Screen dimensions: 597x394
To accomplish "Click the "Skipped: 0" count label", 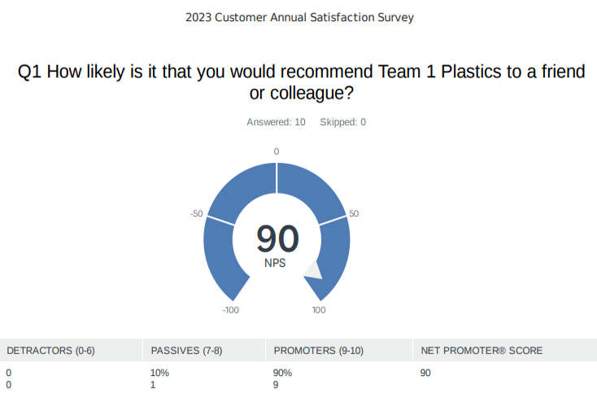I will pos(342,122).
